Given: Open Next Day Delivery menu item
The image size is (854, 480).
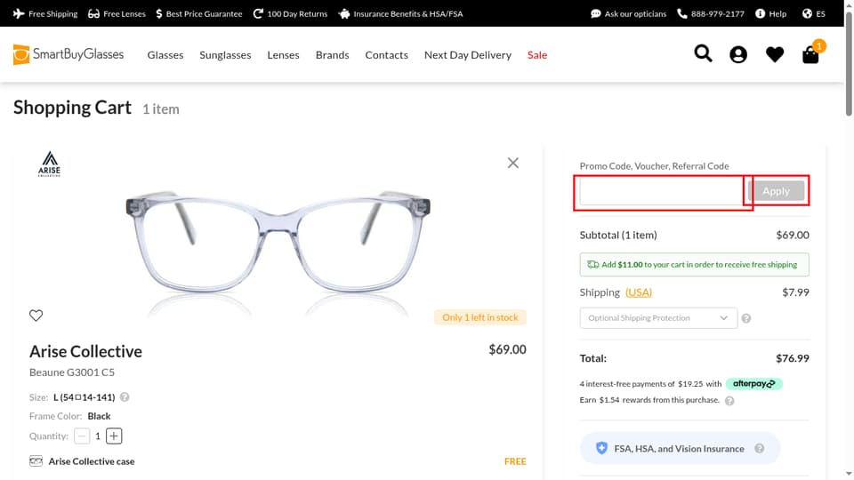Looking at the screenshot, I should click(468, 55).
